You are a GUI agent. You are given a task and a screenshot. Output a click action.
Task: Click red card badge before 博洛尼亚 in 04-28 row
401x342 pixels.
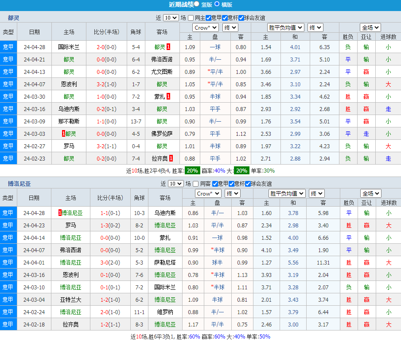(59, 213)
